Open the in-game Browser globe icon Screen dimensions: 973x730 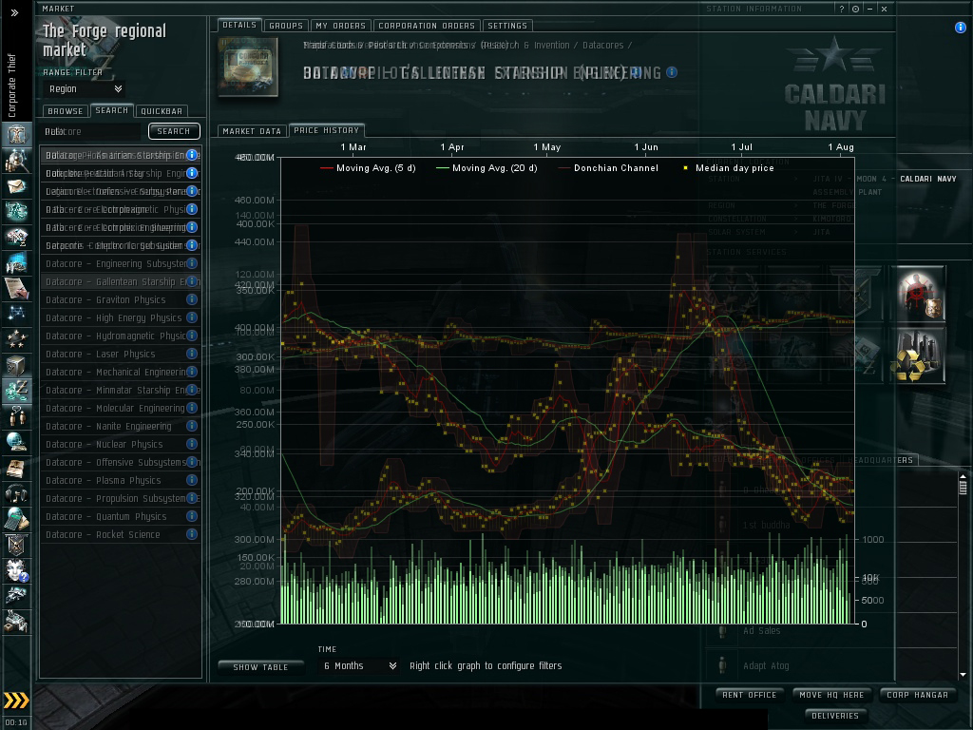tap(16, 442)
